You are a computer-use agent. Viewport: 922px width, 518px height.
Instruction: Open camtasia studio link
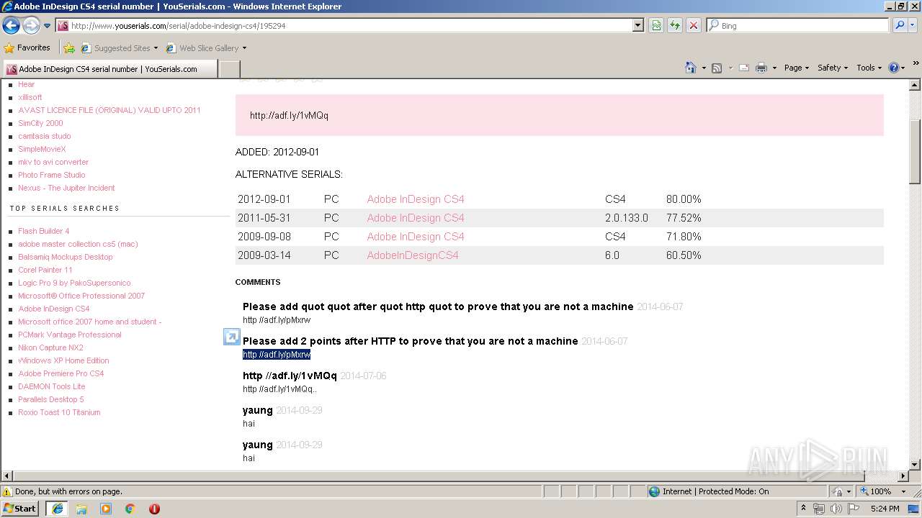tap(45, 136)
